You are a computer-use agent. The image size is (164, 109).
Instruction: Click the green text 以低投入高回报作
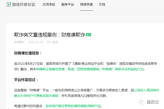[x=147, y=90]
